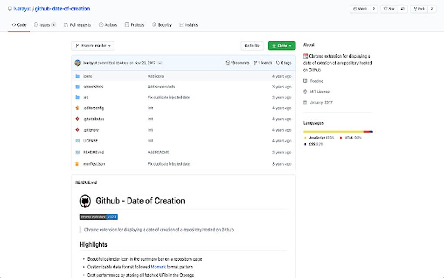Click the MIT License scale icon
444x278 pixels.
click(x=306, y=92)
